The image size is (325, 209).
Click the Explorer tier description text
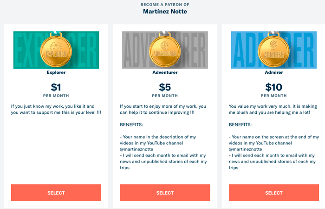[x=56, y=110]
